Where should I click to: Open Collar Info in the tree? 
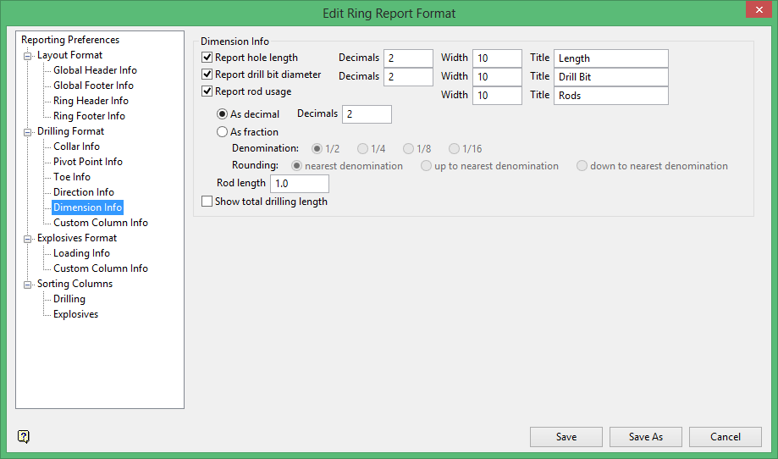tap(76, 147)
